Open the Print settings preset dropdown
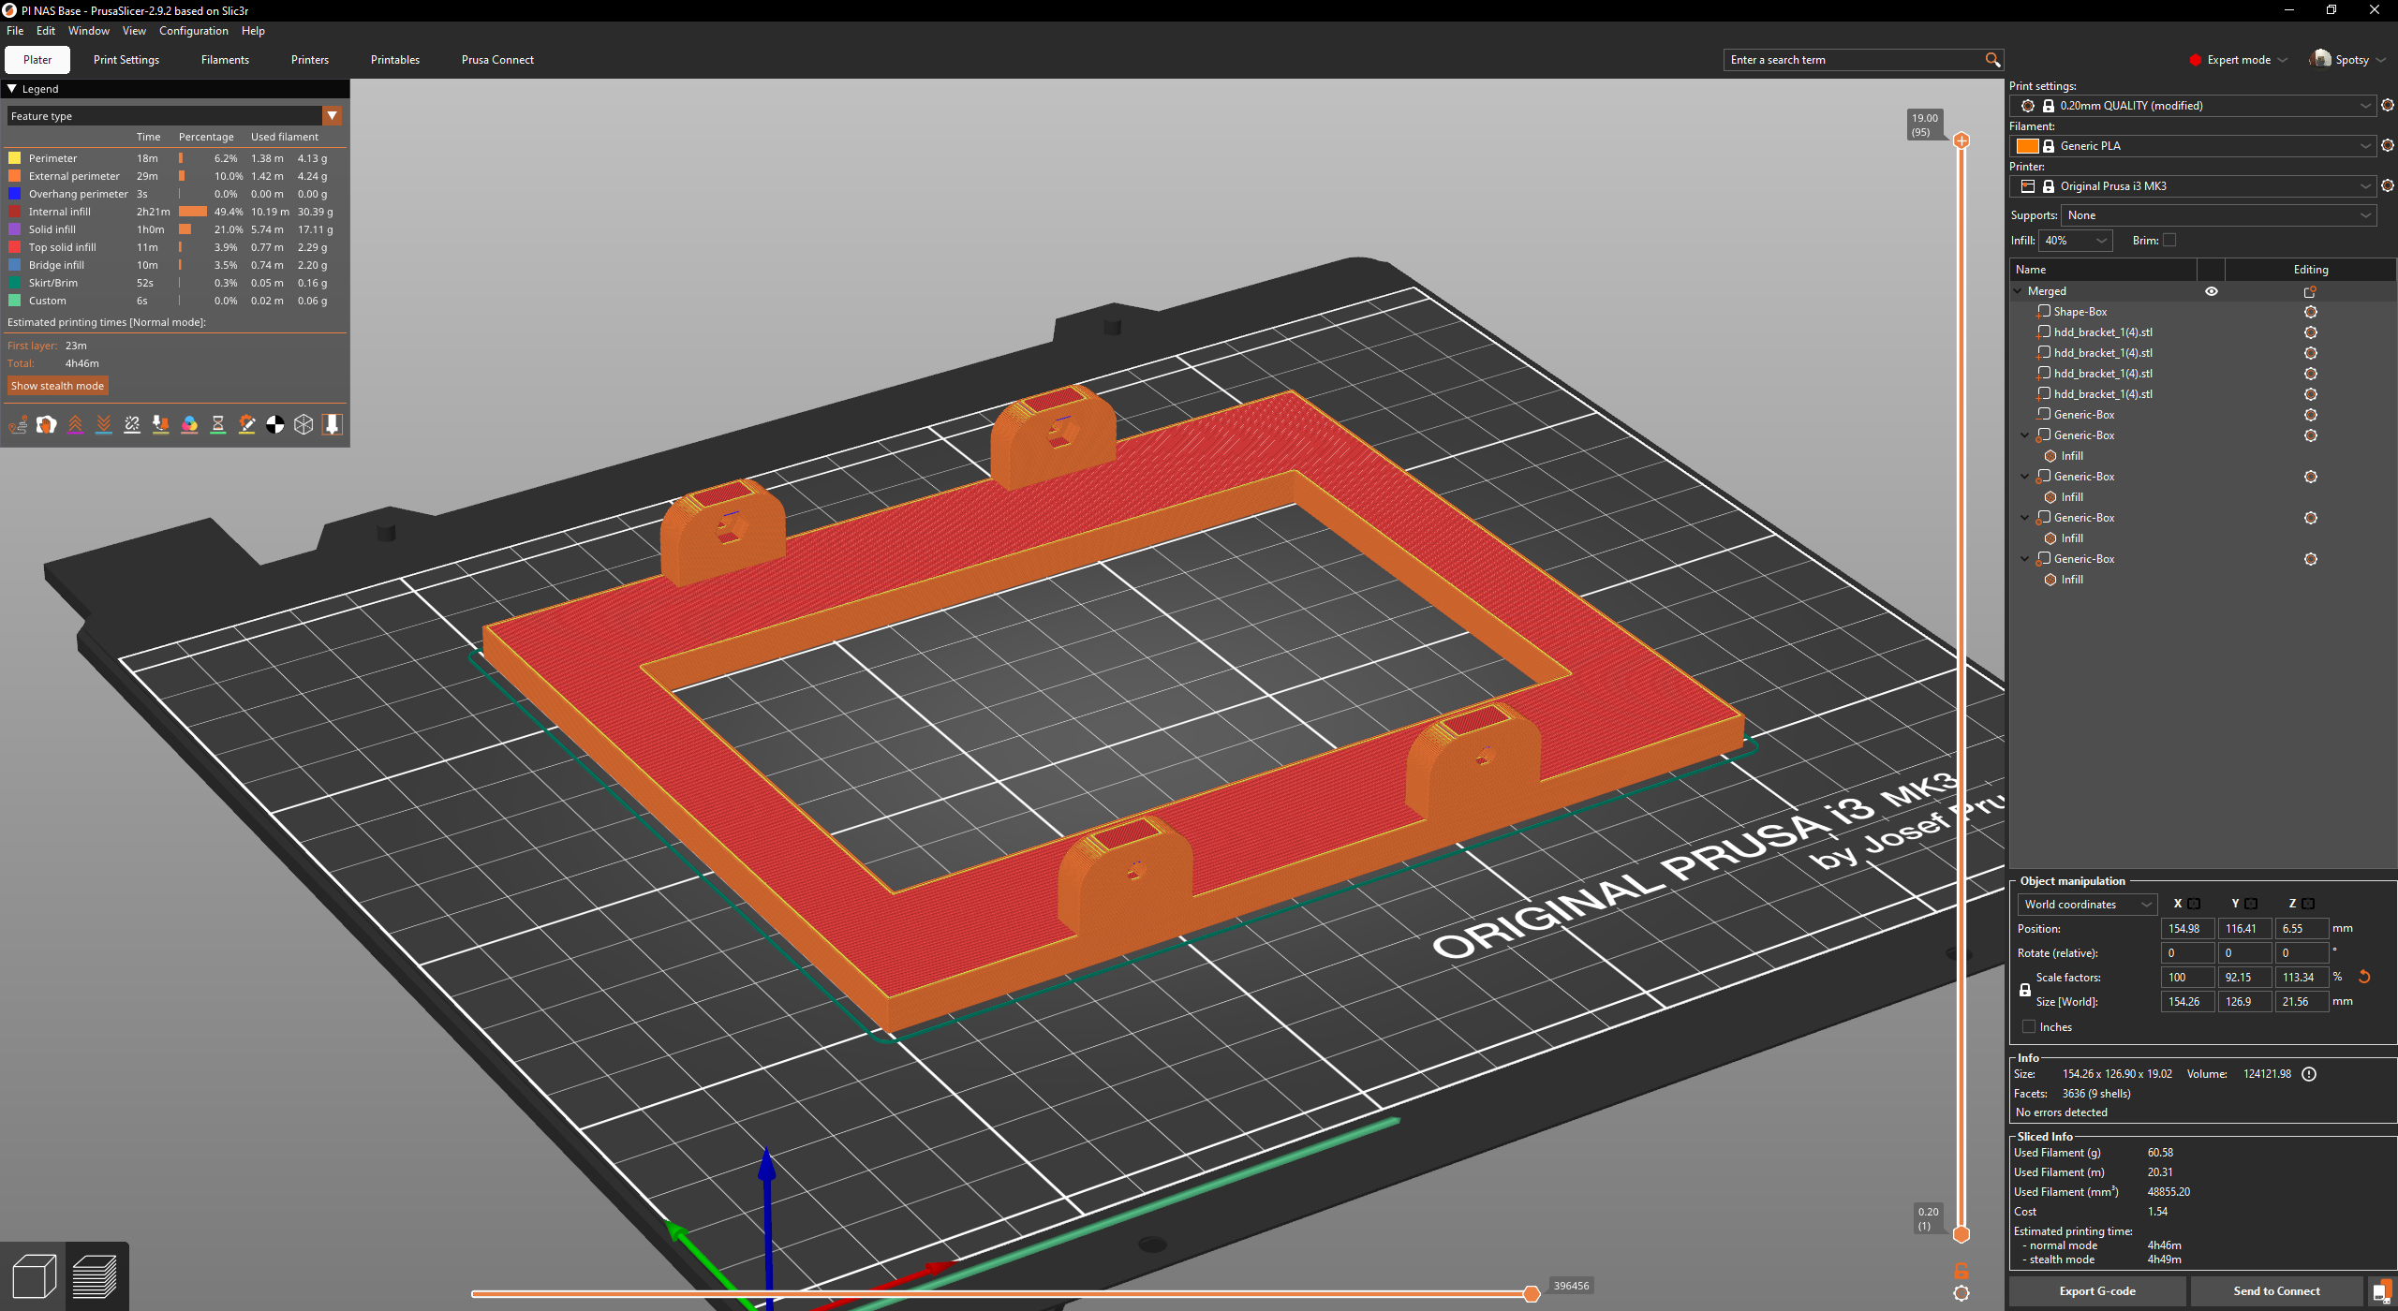 [x=2193, y=106]
